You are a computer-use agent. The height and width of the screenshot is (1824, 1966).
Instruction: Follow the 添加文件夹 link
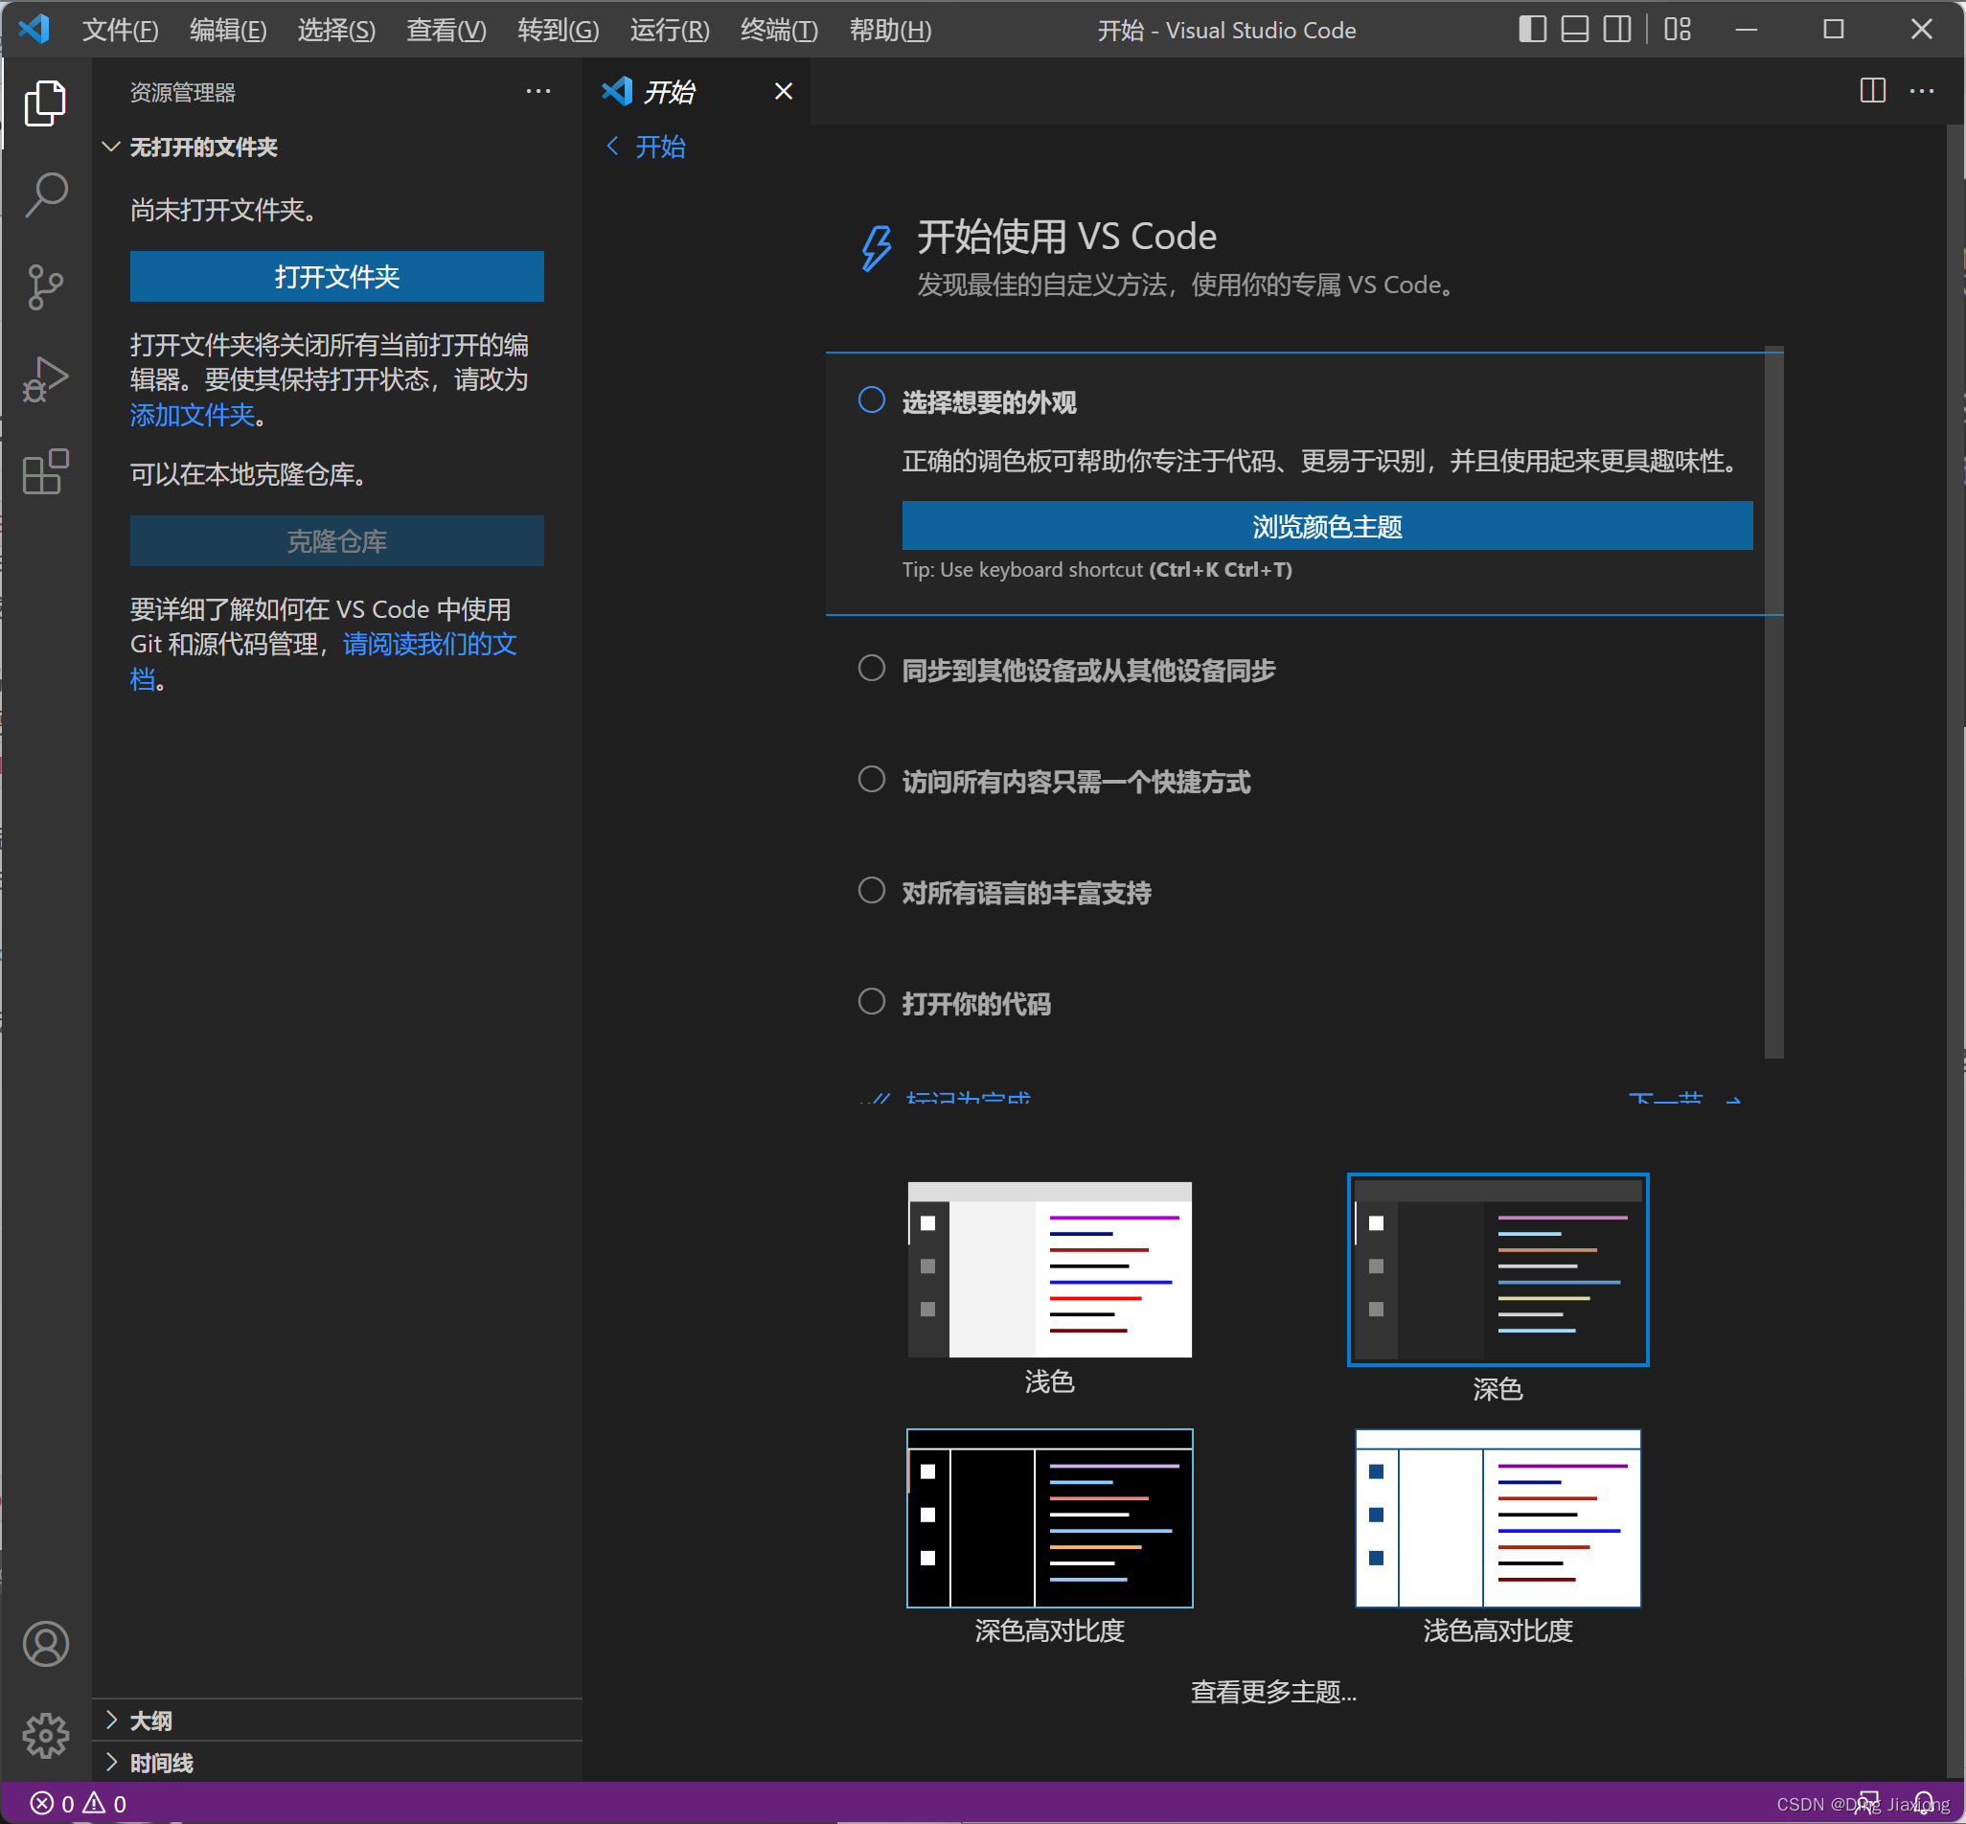[193, 416]
